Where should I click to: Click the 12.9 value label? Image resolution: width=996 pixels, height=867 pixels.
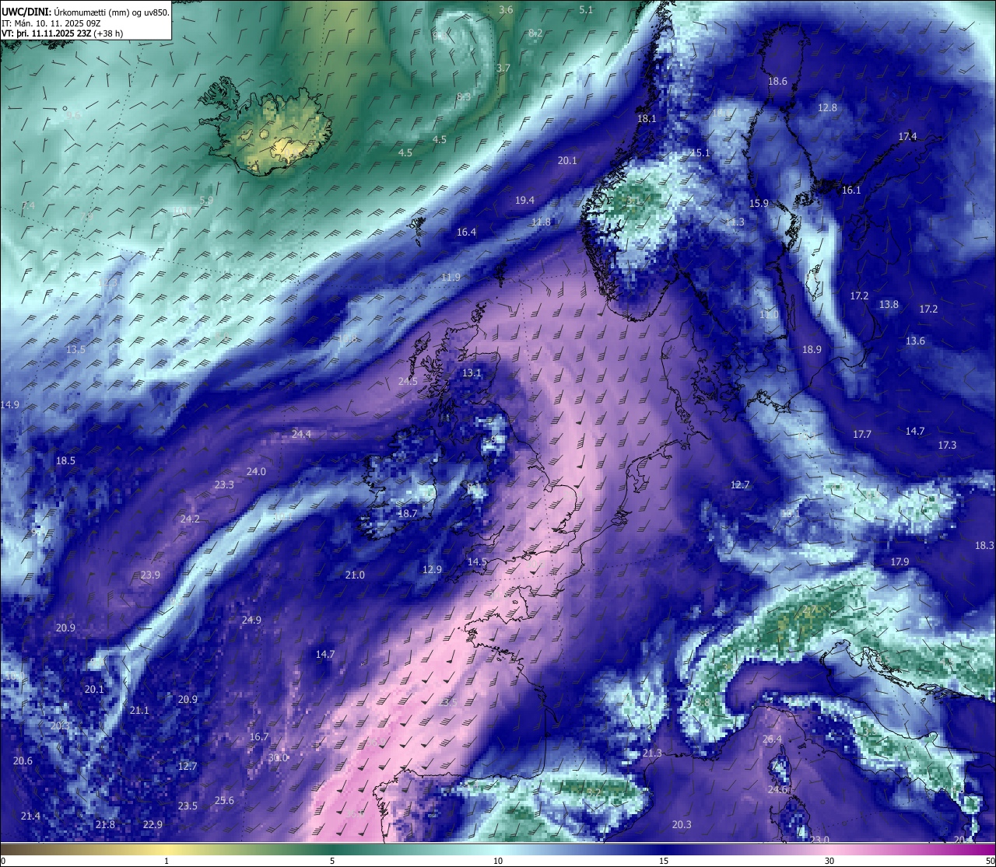(x=432, y=569)
